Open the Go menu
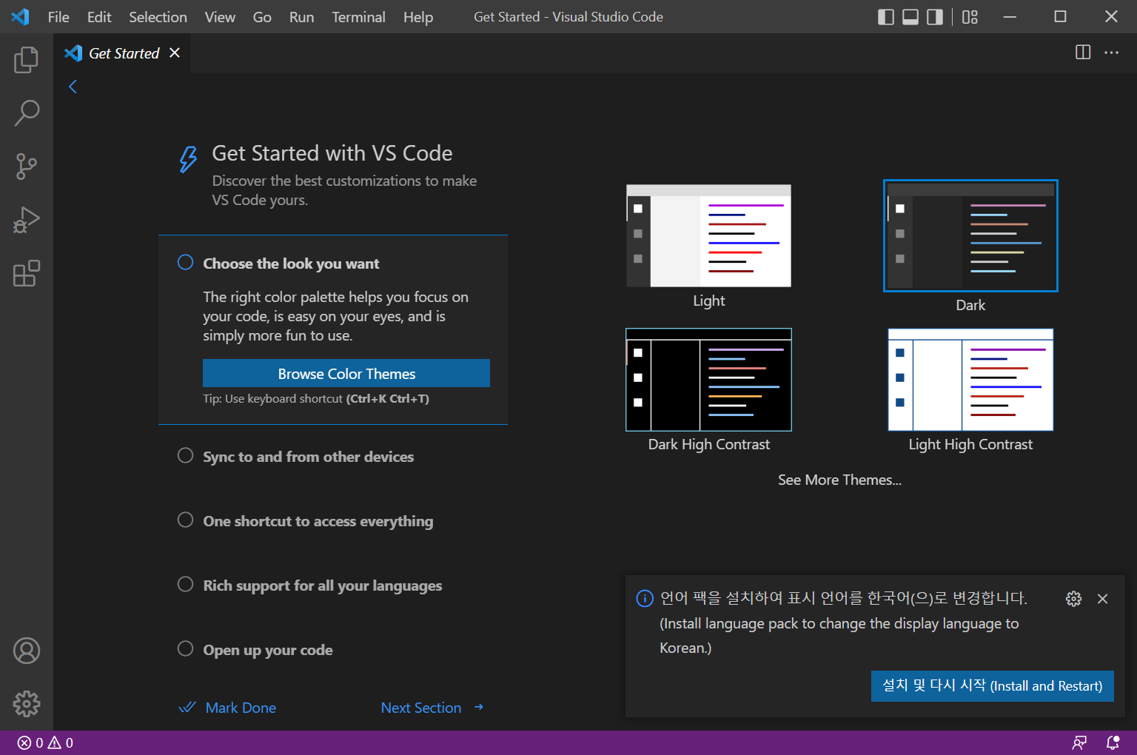 262,17
